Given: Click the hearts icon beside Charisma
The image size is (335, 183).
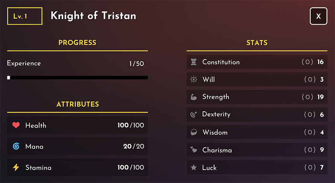Looking at the screenshot, I should point(194,150).
